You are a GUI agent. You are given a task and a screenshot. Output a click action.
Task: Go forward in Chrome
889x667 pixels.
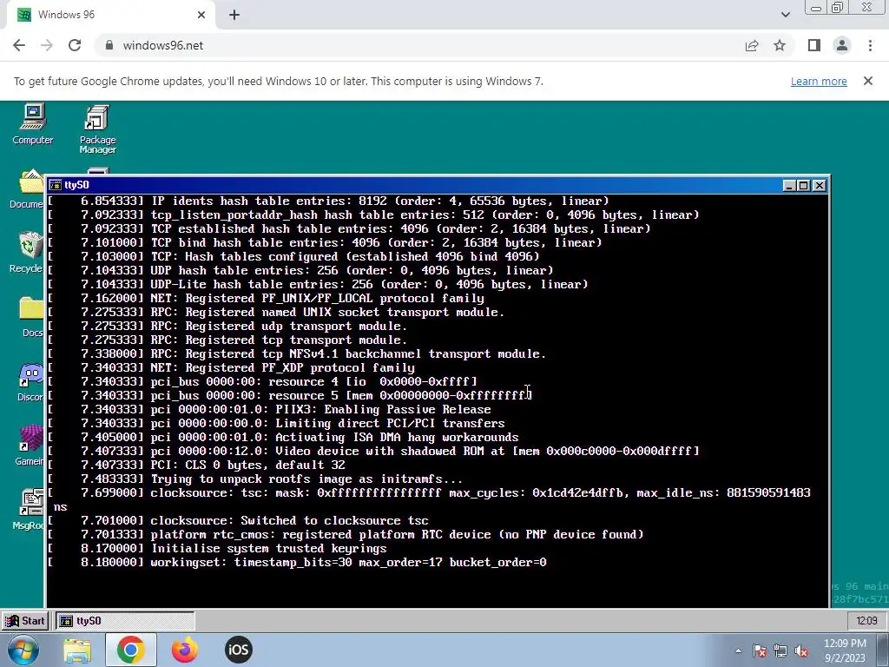[x=47, y=45]
